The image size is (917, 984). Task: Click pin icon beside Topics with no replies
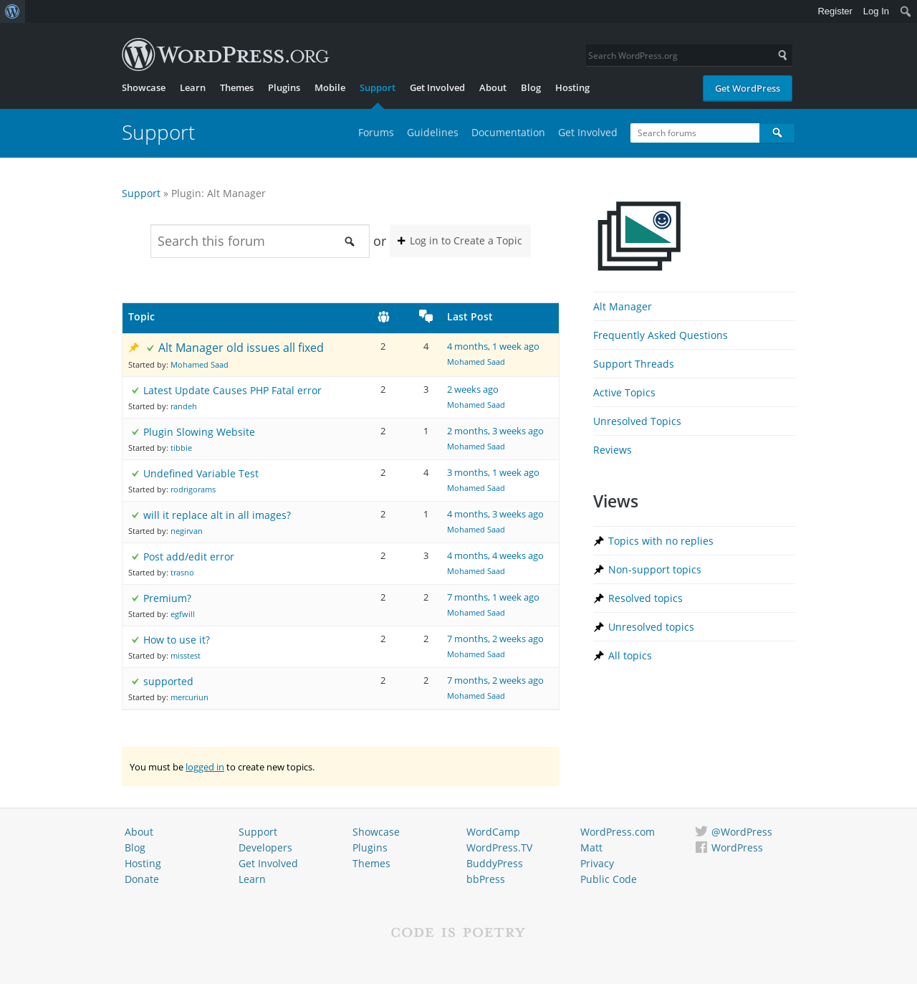[599, 541]
